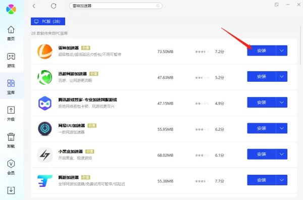Open 腾讯游戏管家-专业加速国服游戏 title
Viewport: 303px width, 200px height.
point(88,99)
